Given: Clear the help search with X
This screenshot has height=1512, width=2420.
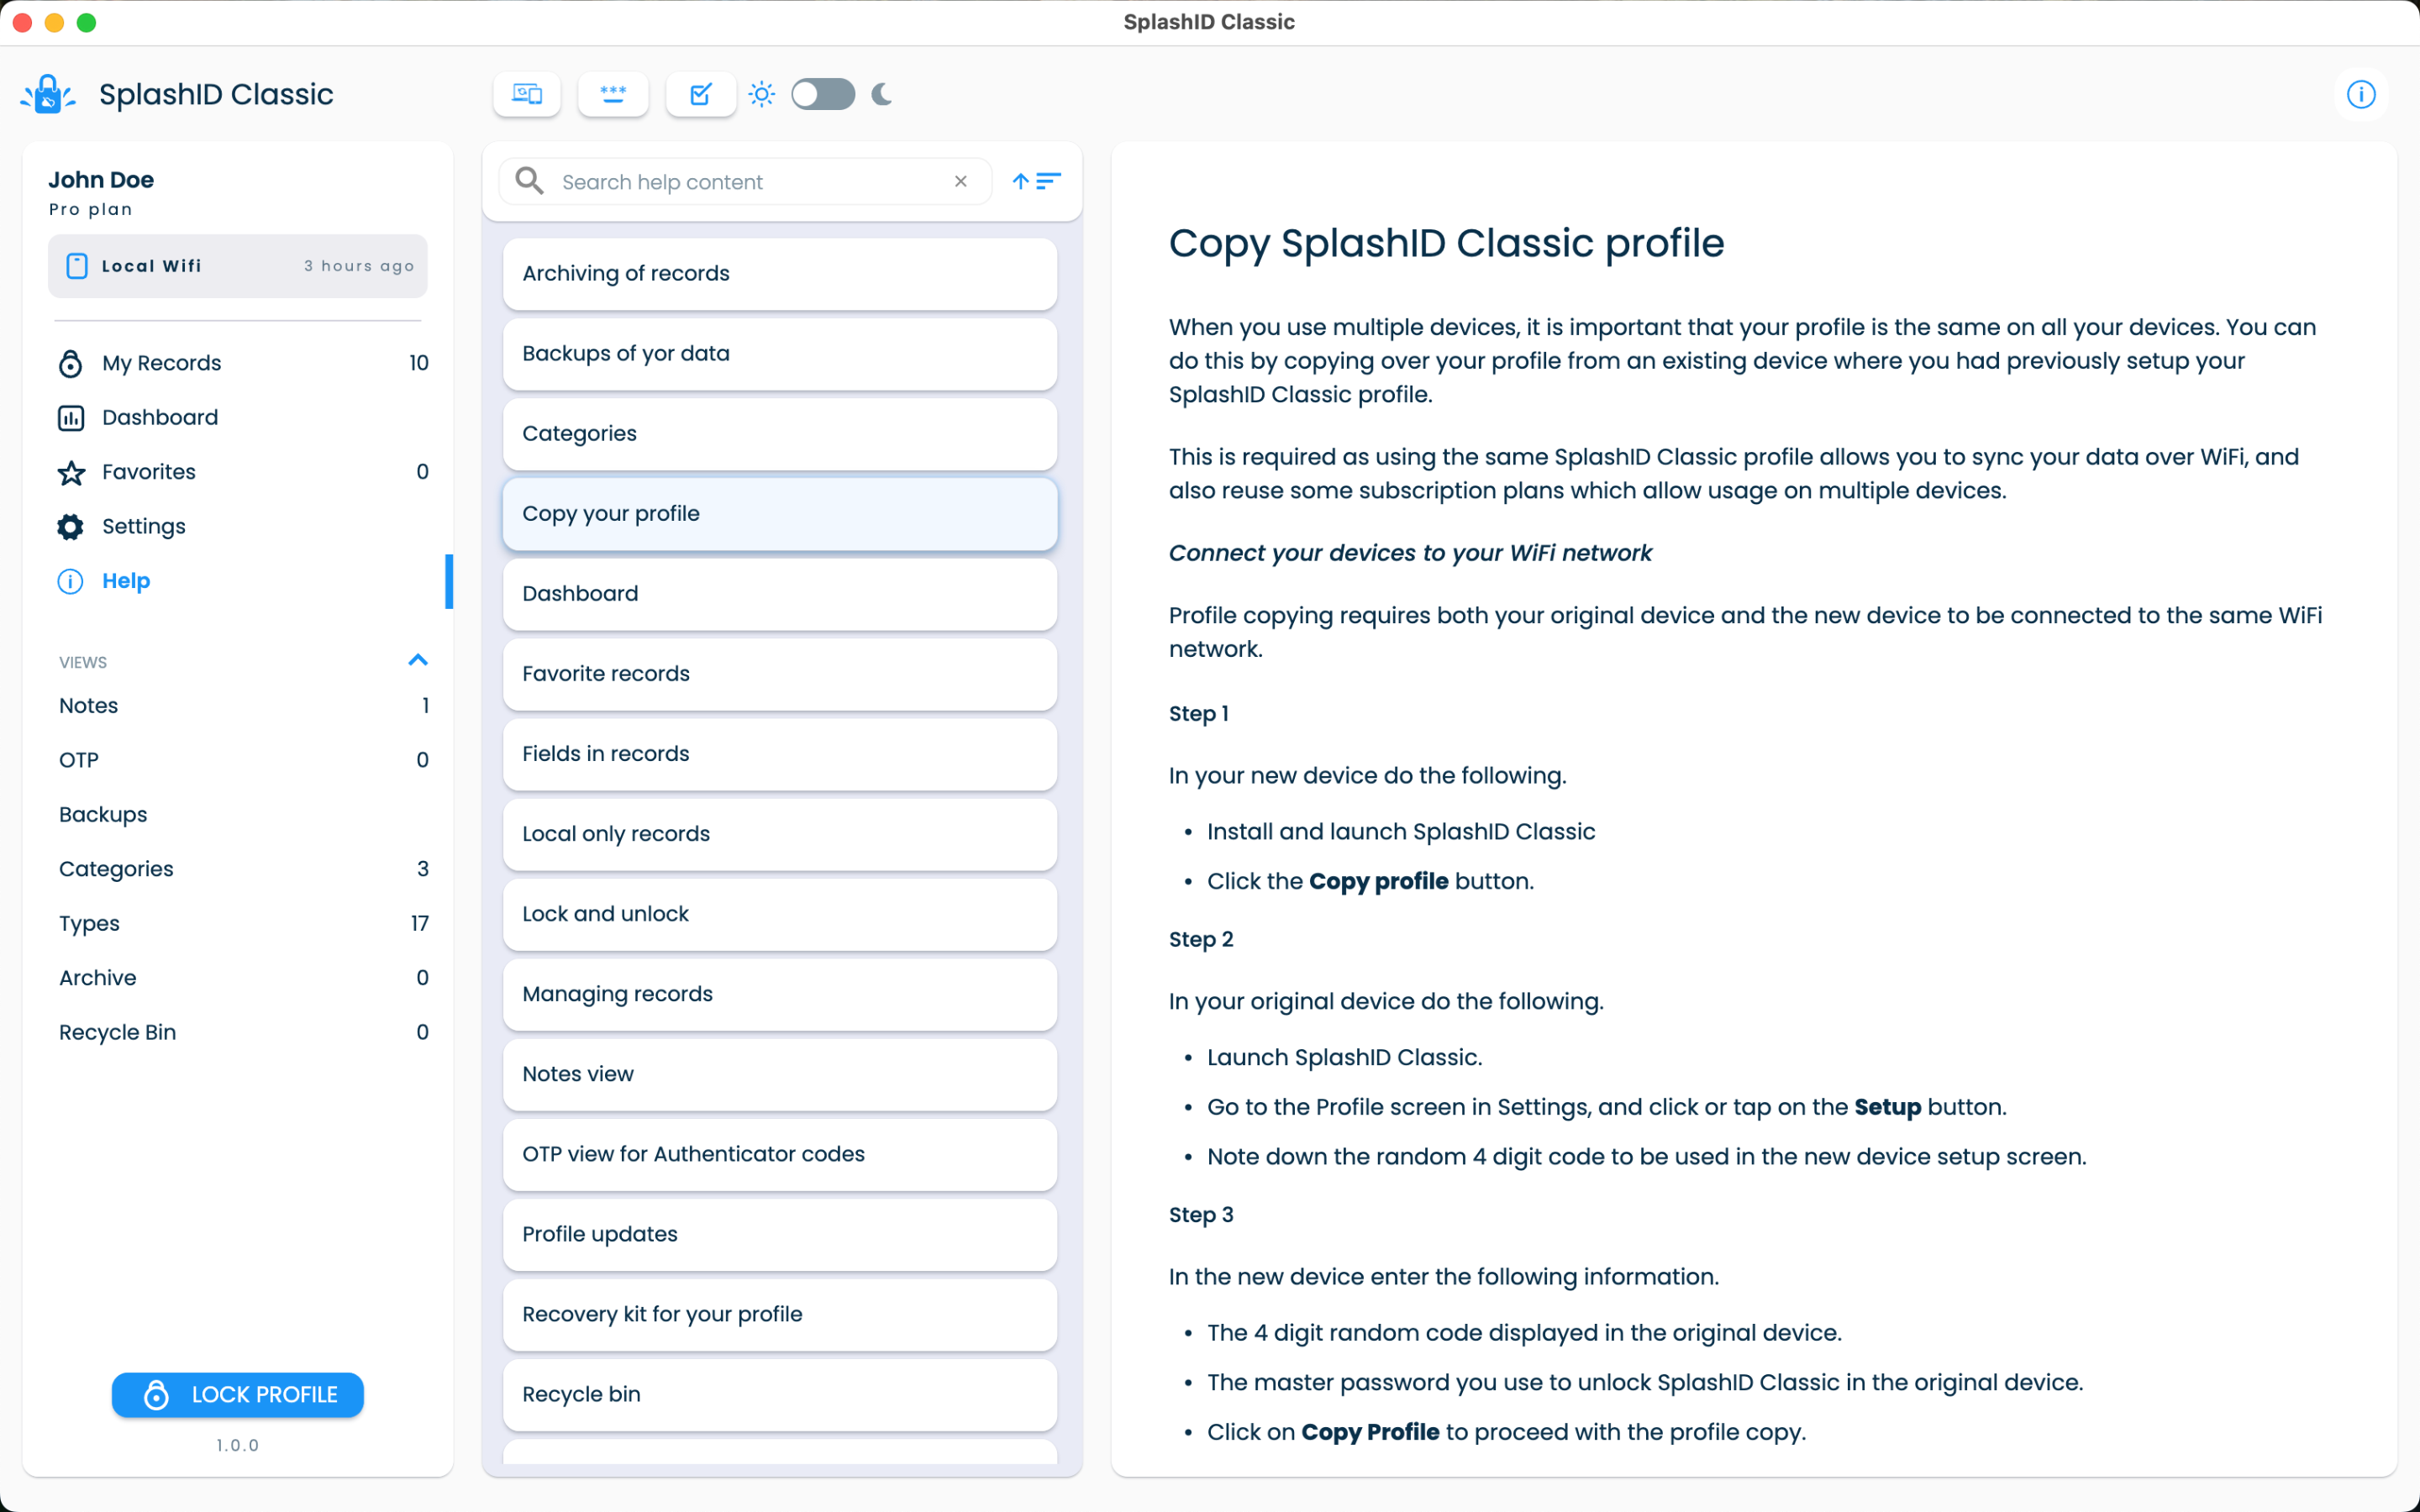Looking at the screenshot, I should (961, 182).
